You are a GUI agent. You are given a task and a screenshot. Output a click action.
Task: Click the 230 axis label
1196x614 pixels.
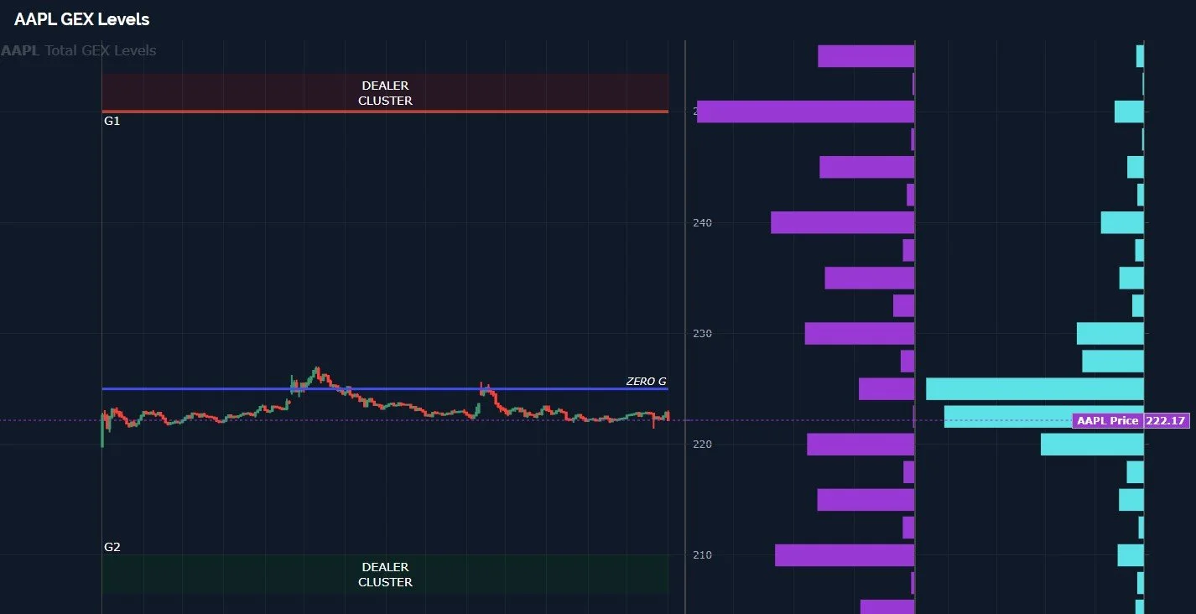coord(702,334)
